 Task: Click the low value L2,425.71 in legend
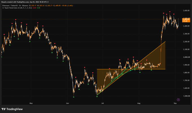point(49,6)
